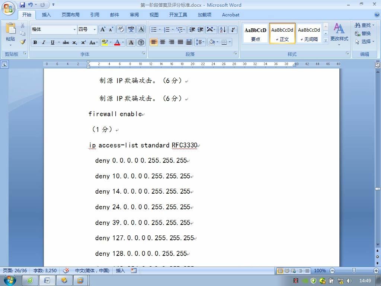The width and height of the screenshot is (381, 286).
Task: Click the vertical scrollbar thumb
Action: coord(378,189)
